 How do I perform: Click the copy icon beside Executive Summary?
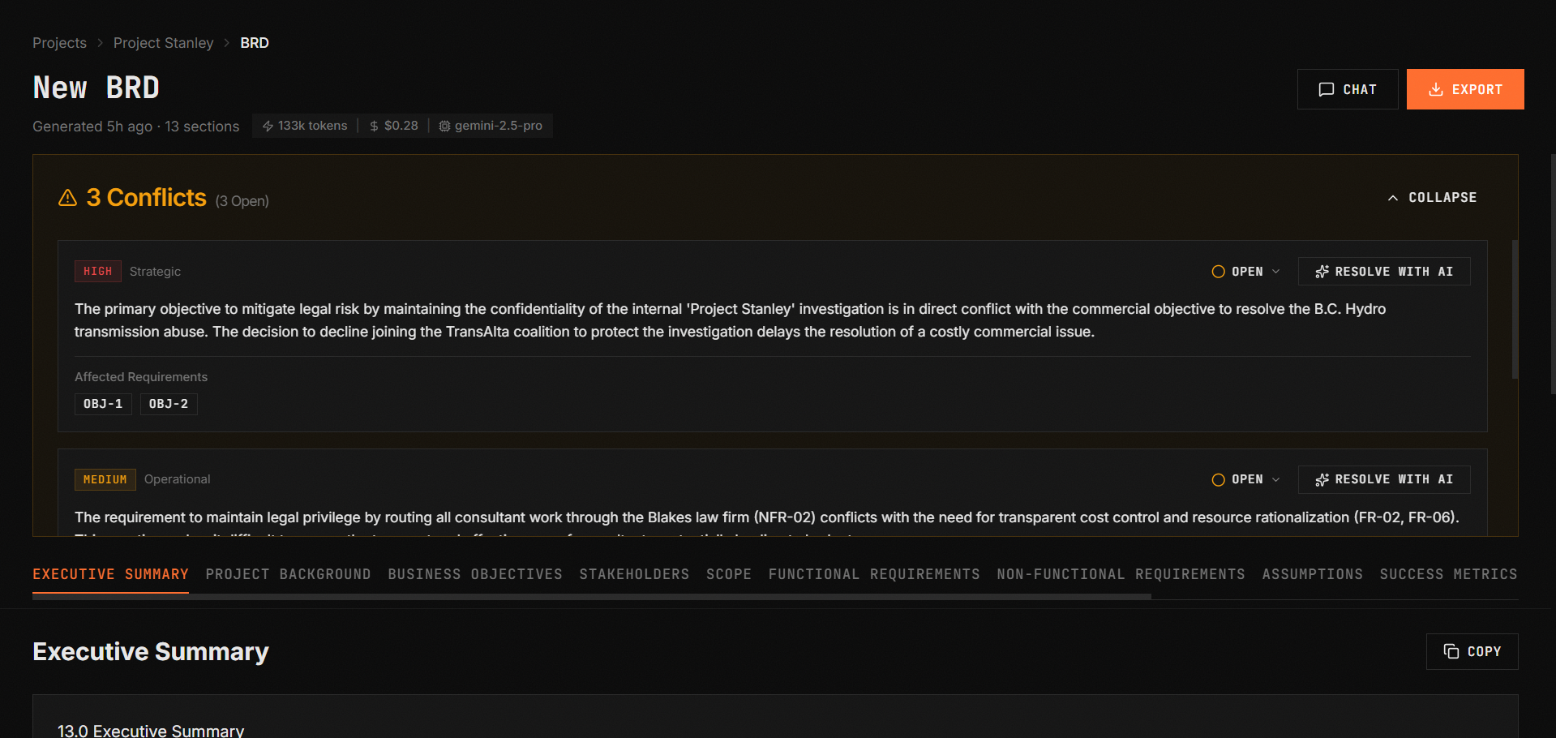click(x=1451, y=651)
